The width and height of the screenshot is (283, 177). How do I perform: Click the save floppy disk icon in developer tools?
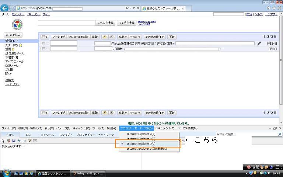pos(14,141)
